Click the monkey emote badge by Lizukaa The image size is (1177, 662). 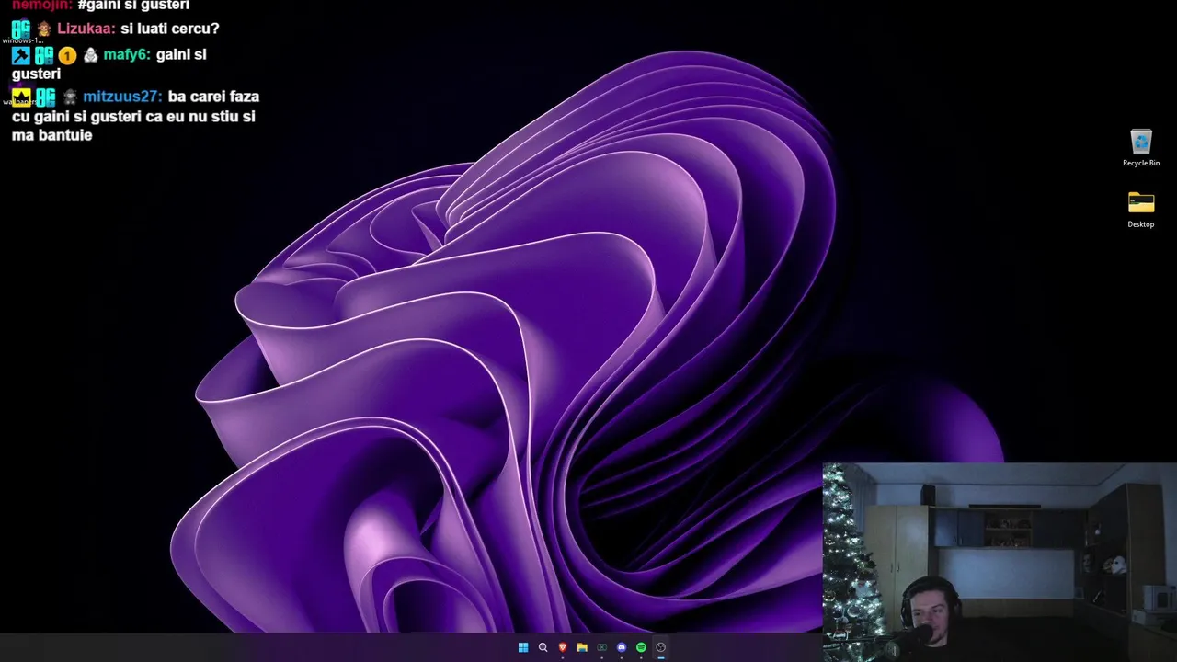click(x=43, y=29)
